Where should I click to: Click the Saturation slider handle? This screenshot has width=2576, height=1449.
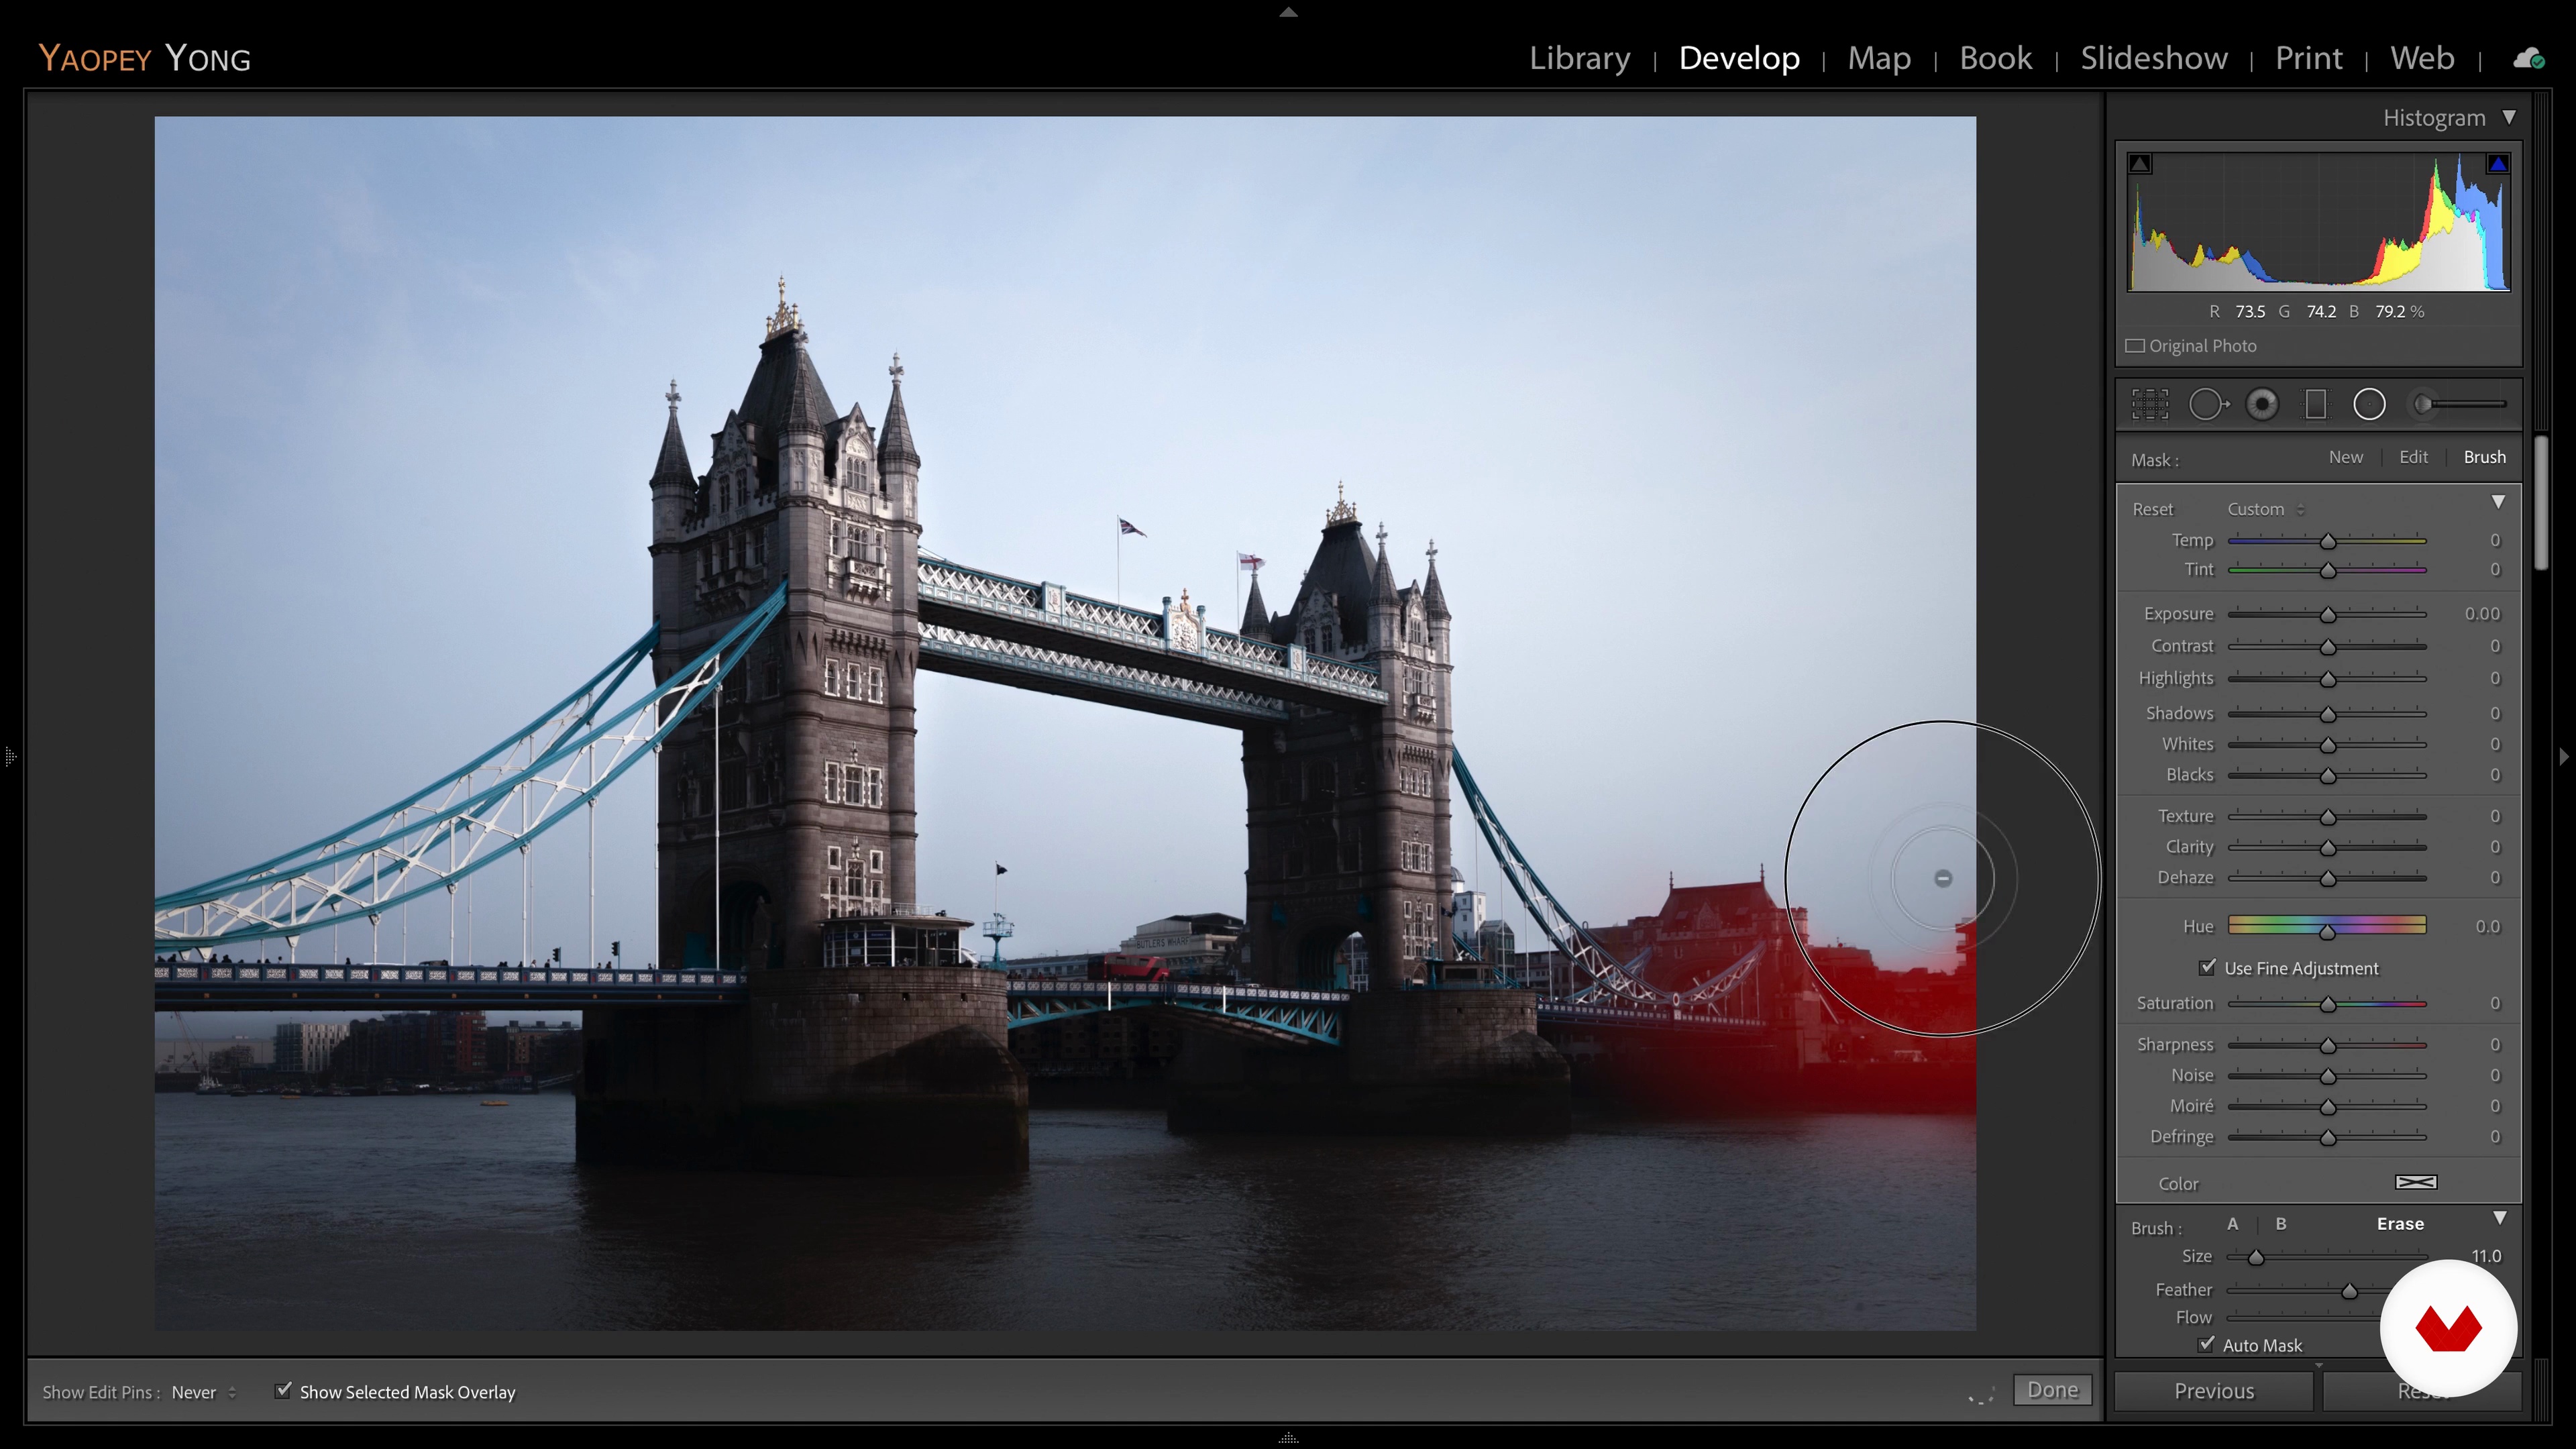[x=2328, y=1004]
